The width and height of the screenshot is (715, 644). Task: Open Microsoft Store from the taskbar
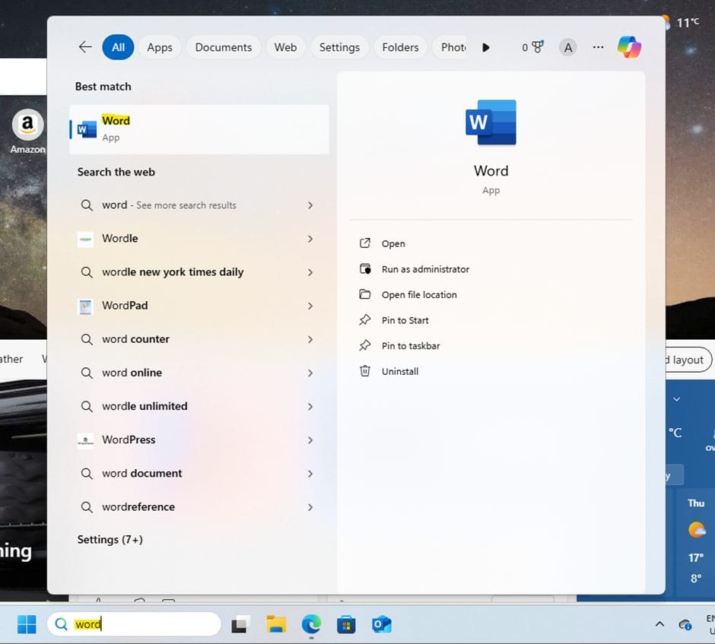pos(346,624)
